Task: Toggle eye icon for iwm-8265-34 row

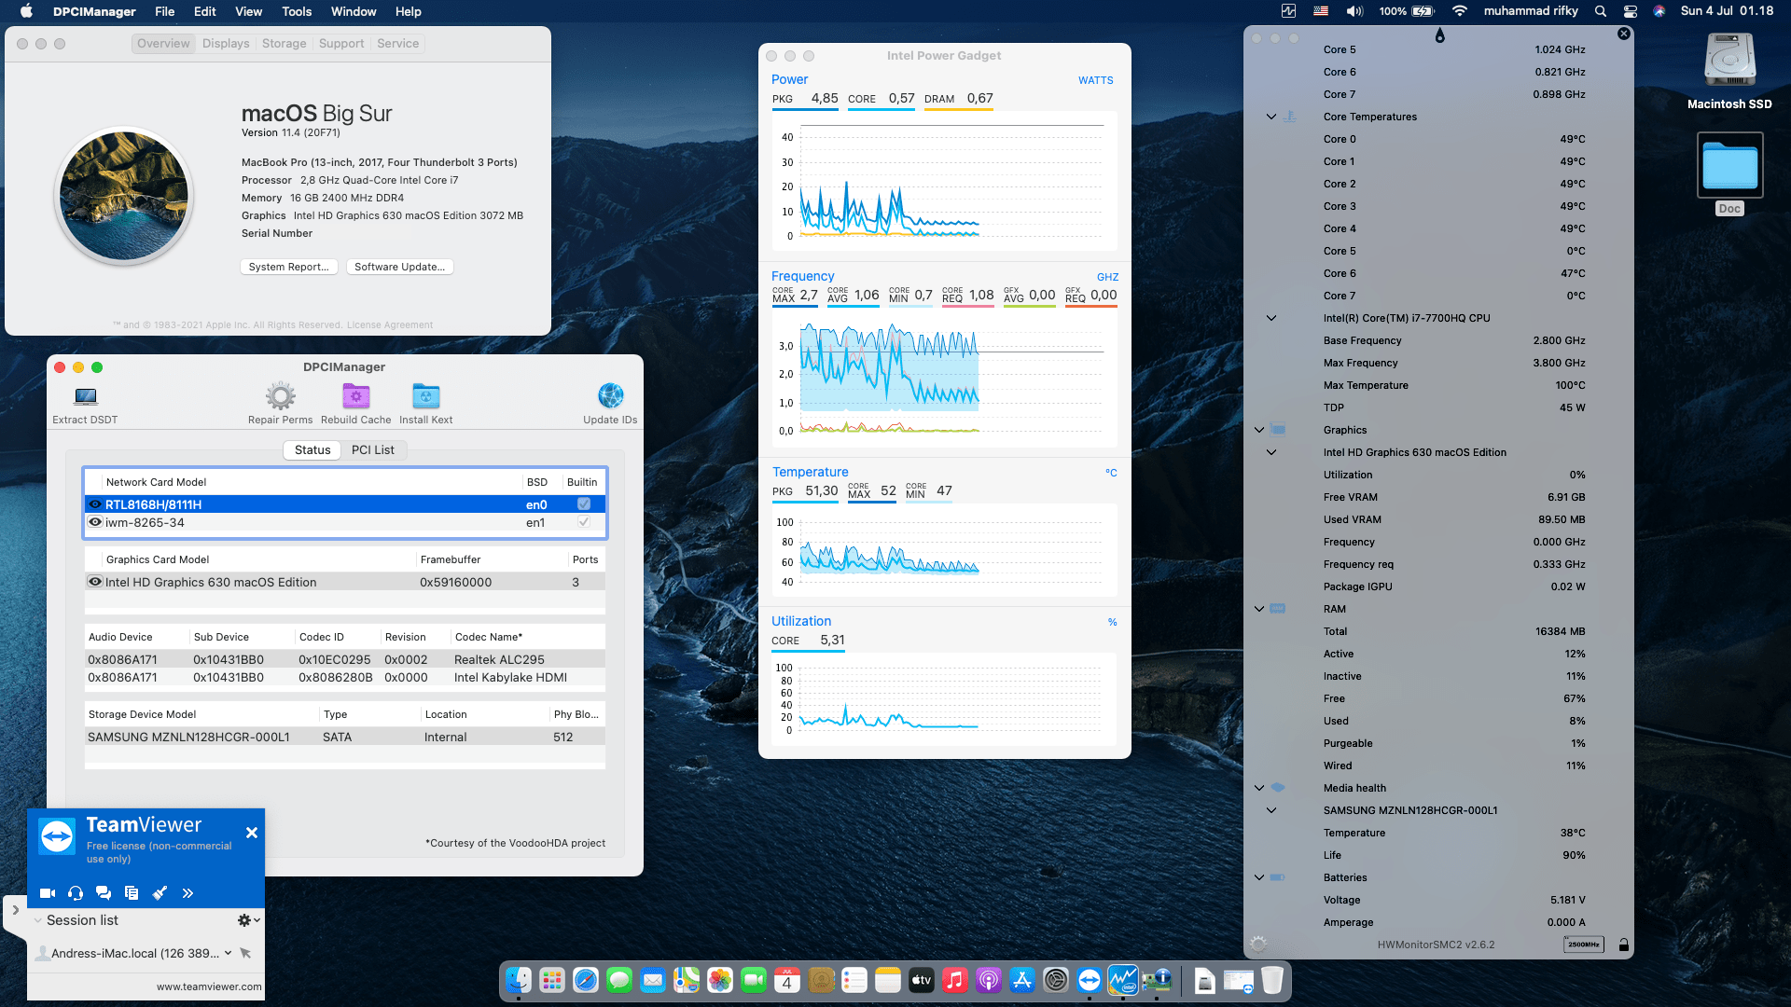Action: pos(95,522)
